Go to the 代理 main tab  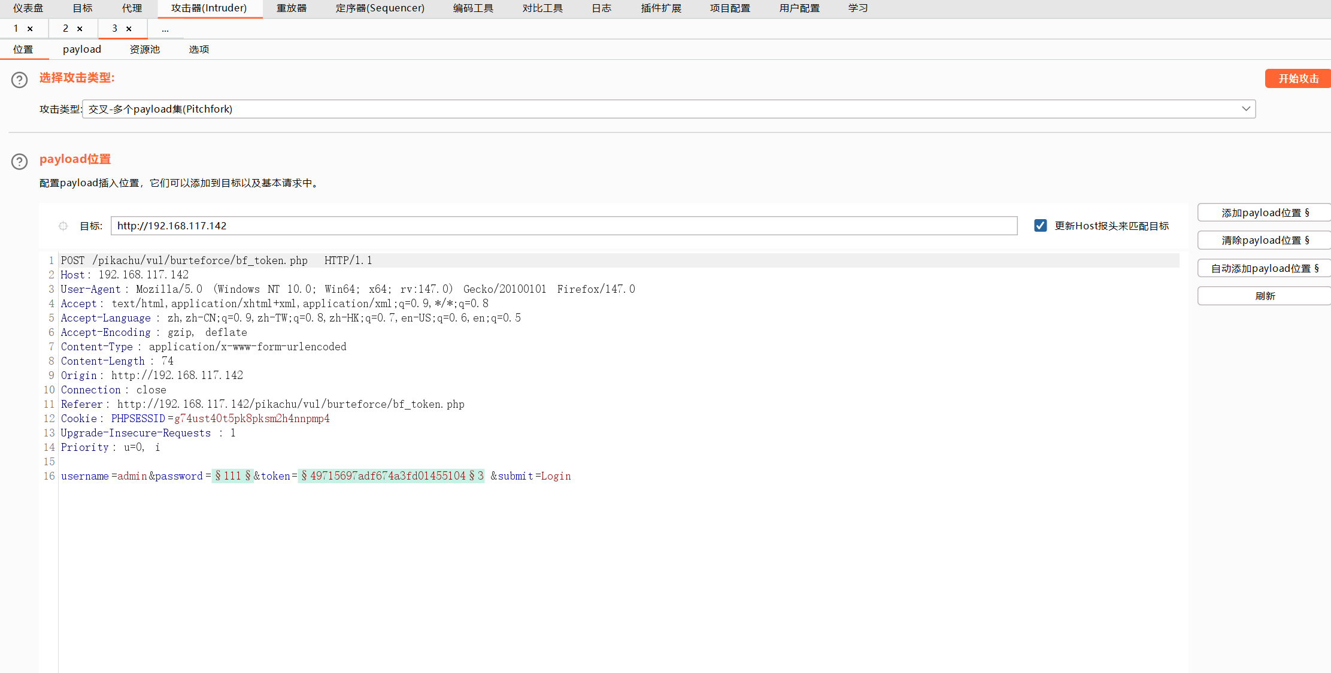[x=132, y=8]
